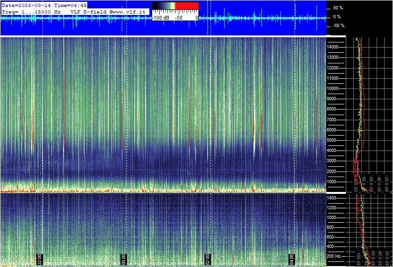
Task: Select the 04:00 time marker
Action: [x=291, y=259]
